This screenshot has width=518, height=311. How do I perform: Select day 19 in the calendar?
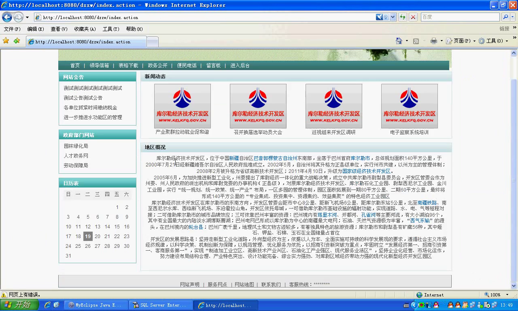pos(88,236)
